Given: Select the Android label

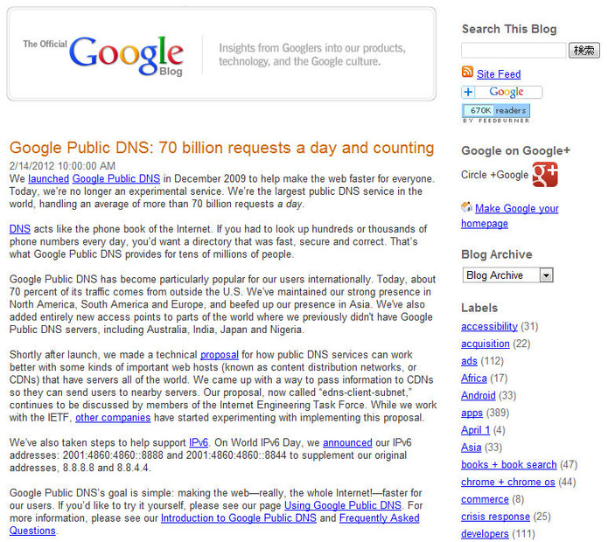Looking at the screenshot, I should tap(479, 395).
